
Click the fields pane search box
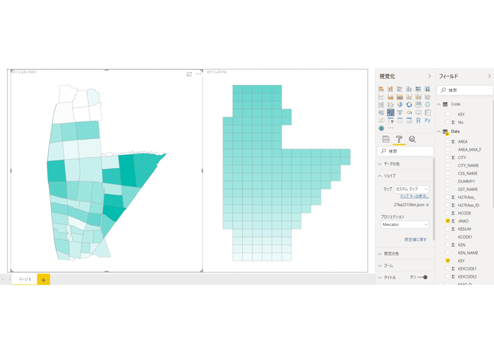(x=465, y=90)
